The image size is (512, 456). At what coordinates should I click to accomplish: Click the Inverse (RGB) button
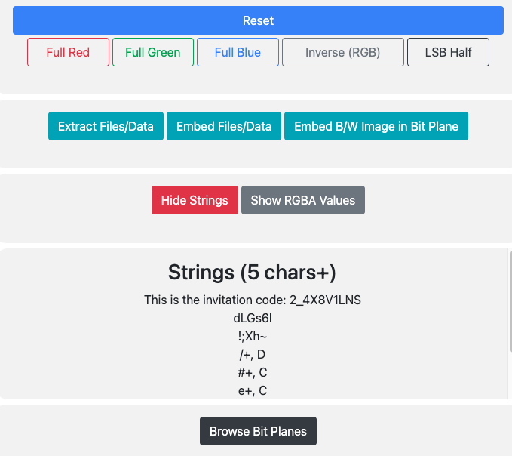342,52
